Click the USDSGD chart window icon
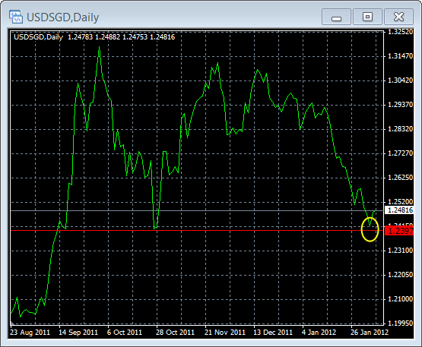This screenshot has height=347, width=422. pyautogui.click(x=16, y=17)
